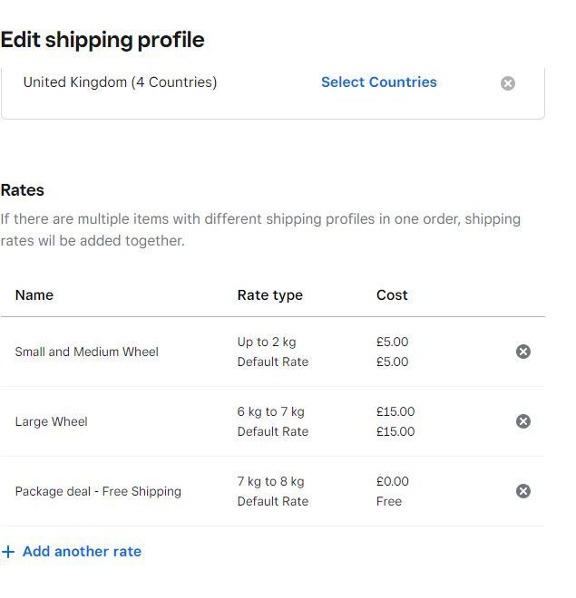Delete the Large Wheel rate

523,421
